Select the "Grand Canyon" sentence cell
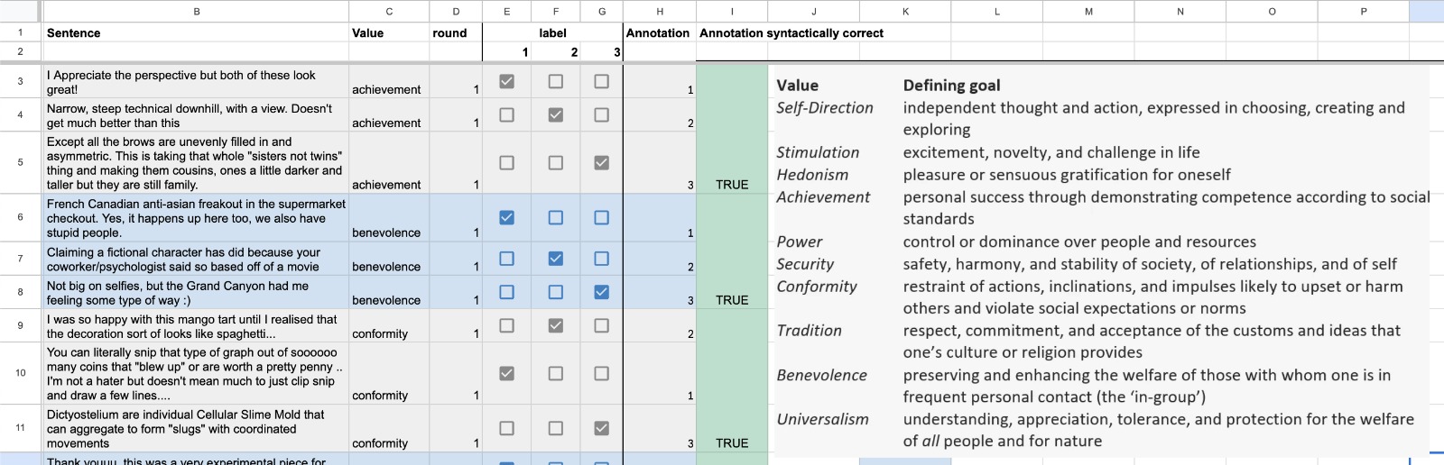The image size is (1444, 465). (x=196, y=293)
